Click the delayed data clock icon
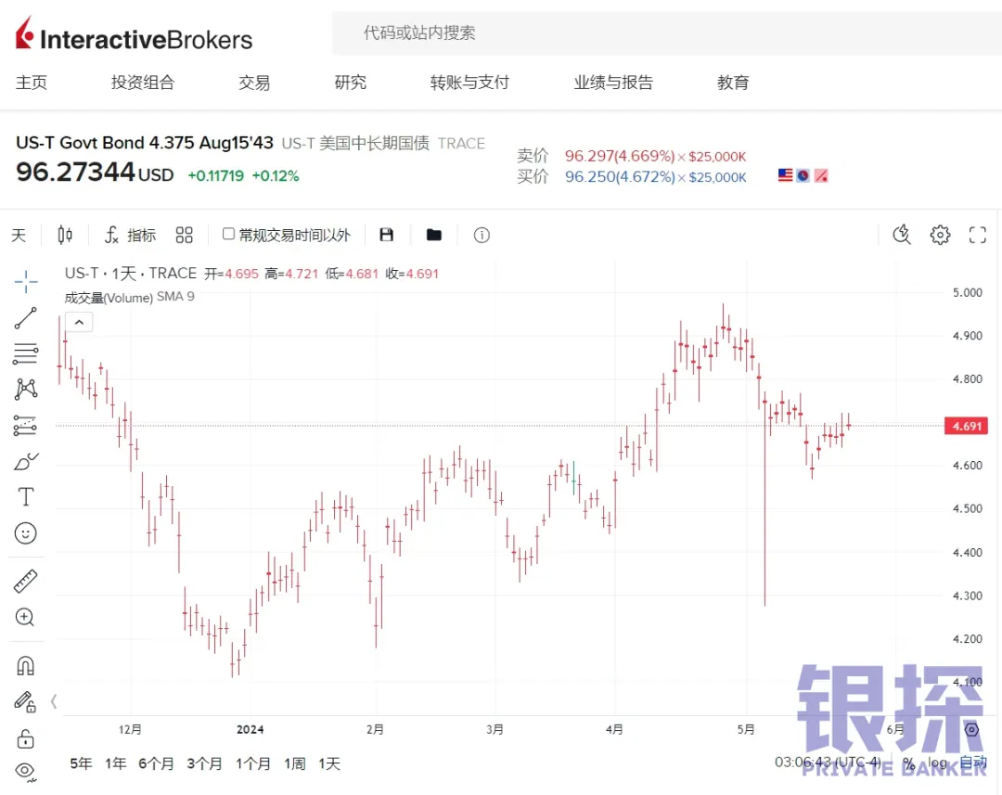Image resolution: width=1002 pixels, height=795 pixels. click(x=803, y=175)
